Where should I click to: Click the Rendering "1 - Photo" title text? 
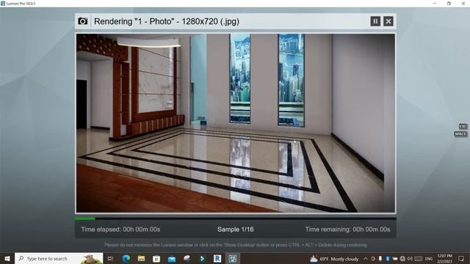167,21
